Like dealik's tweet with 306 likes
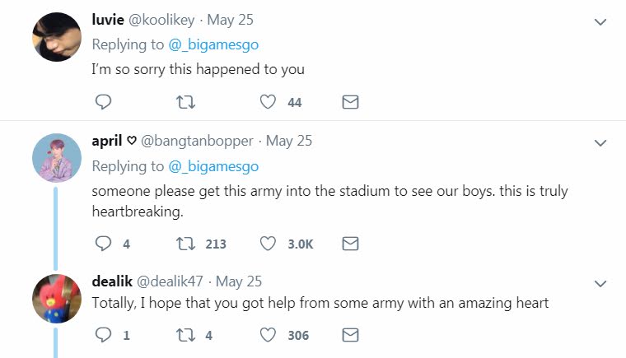 (x=267, y=335)
